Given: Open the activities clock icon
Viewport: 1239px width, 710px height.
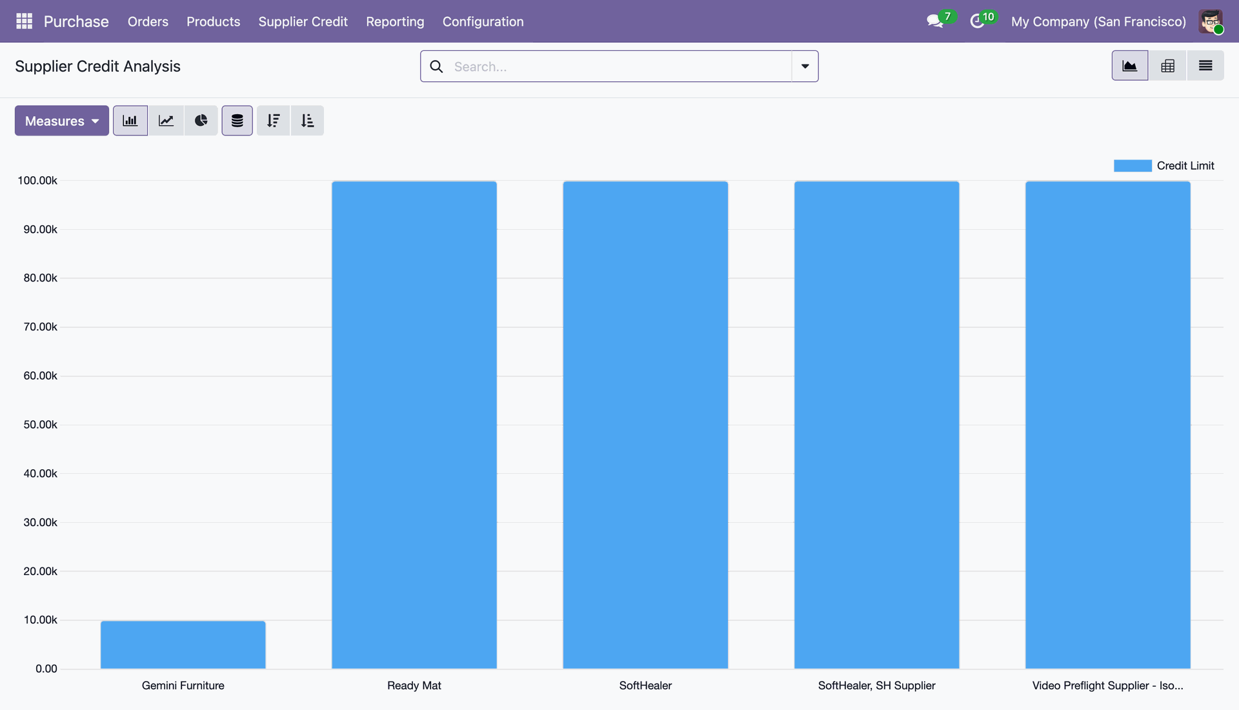Looking at the screenshot, I should tap(978, 21).
